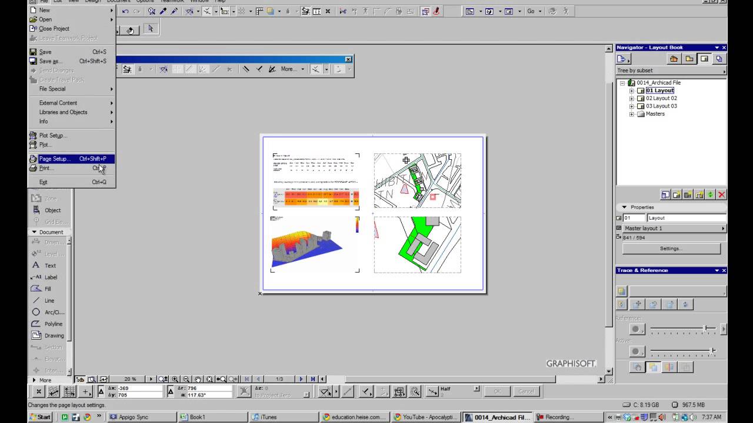Click the Start button

[40, 417]
